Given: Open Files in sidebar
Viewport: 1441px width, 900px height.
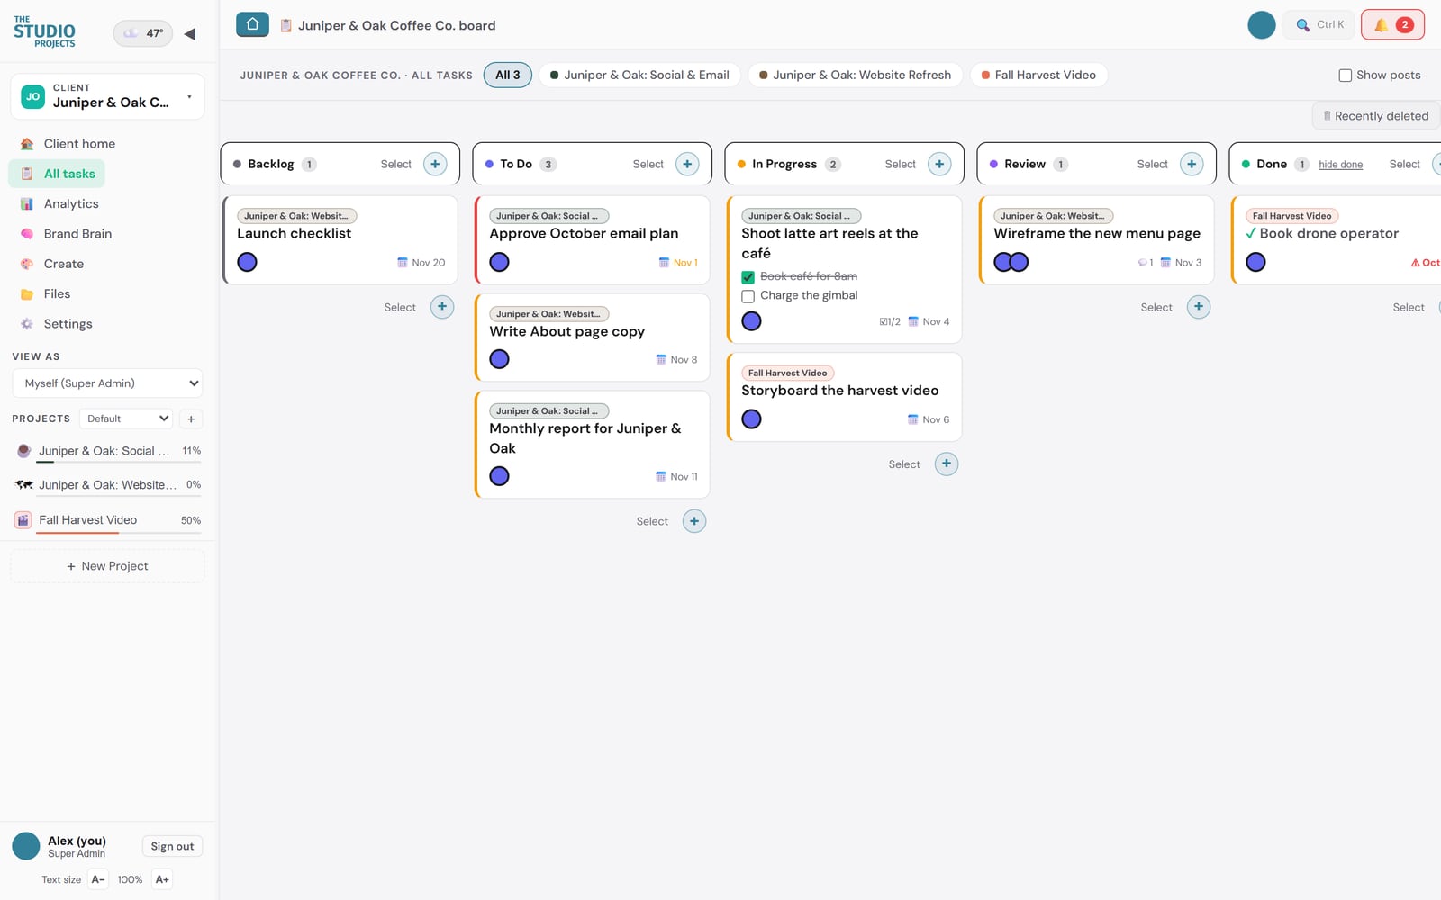Looking at the screenshot, I should (57, 294).
